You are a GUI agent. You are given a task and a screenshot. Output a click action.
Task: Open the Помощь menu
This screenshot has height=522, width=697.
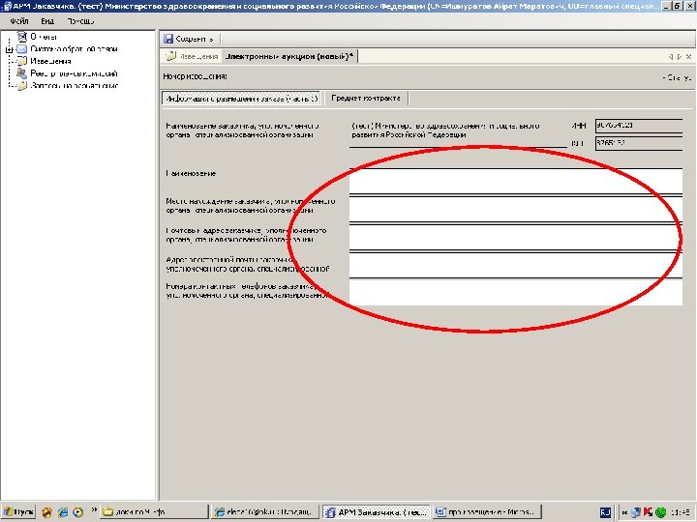tap(80, 21)
